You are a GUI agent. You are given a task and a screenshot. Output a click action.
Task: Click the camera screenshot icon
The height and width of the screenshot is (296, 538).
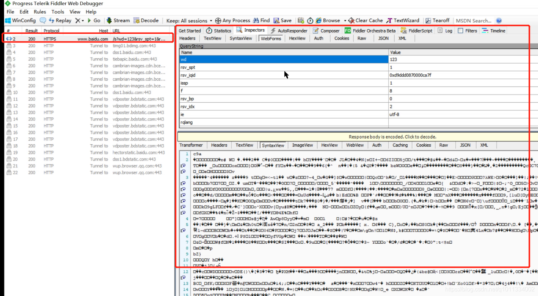[x=301, y=21]
